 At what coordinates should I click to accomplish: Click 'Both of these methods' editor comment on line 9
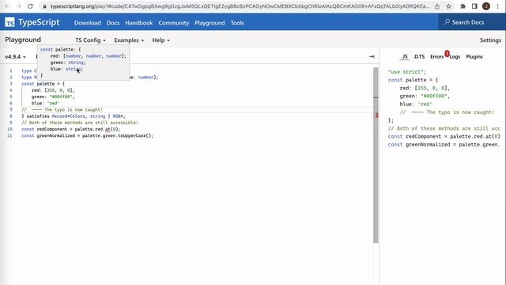point(80,123)
